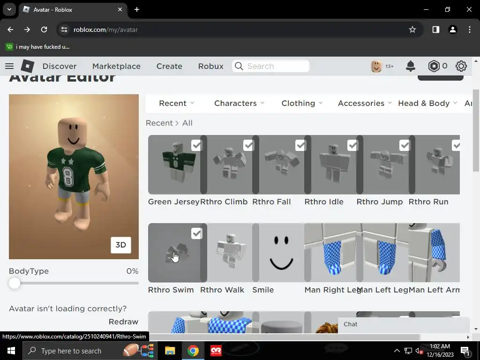Open the Windows Start menu
Image resolution: width=480 pixels, height=360 pixels.
pyautogui.click(x=11, y=351)
